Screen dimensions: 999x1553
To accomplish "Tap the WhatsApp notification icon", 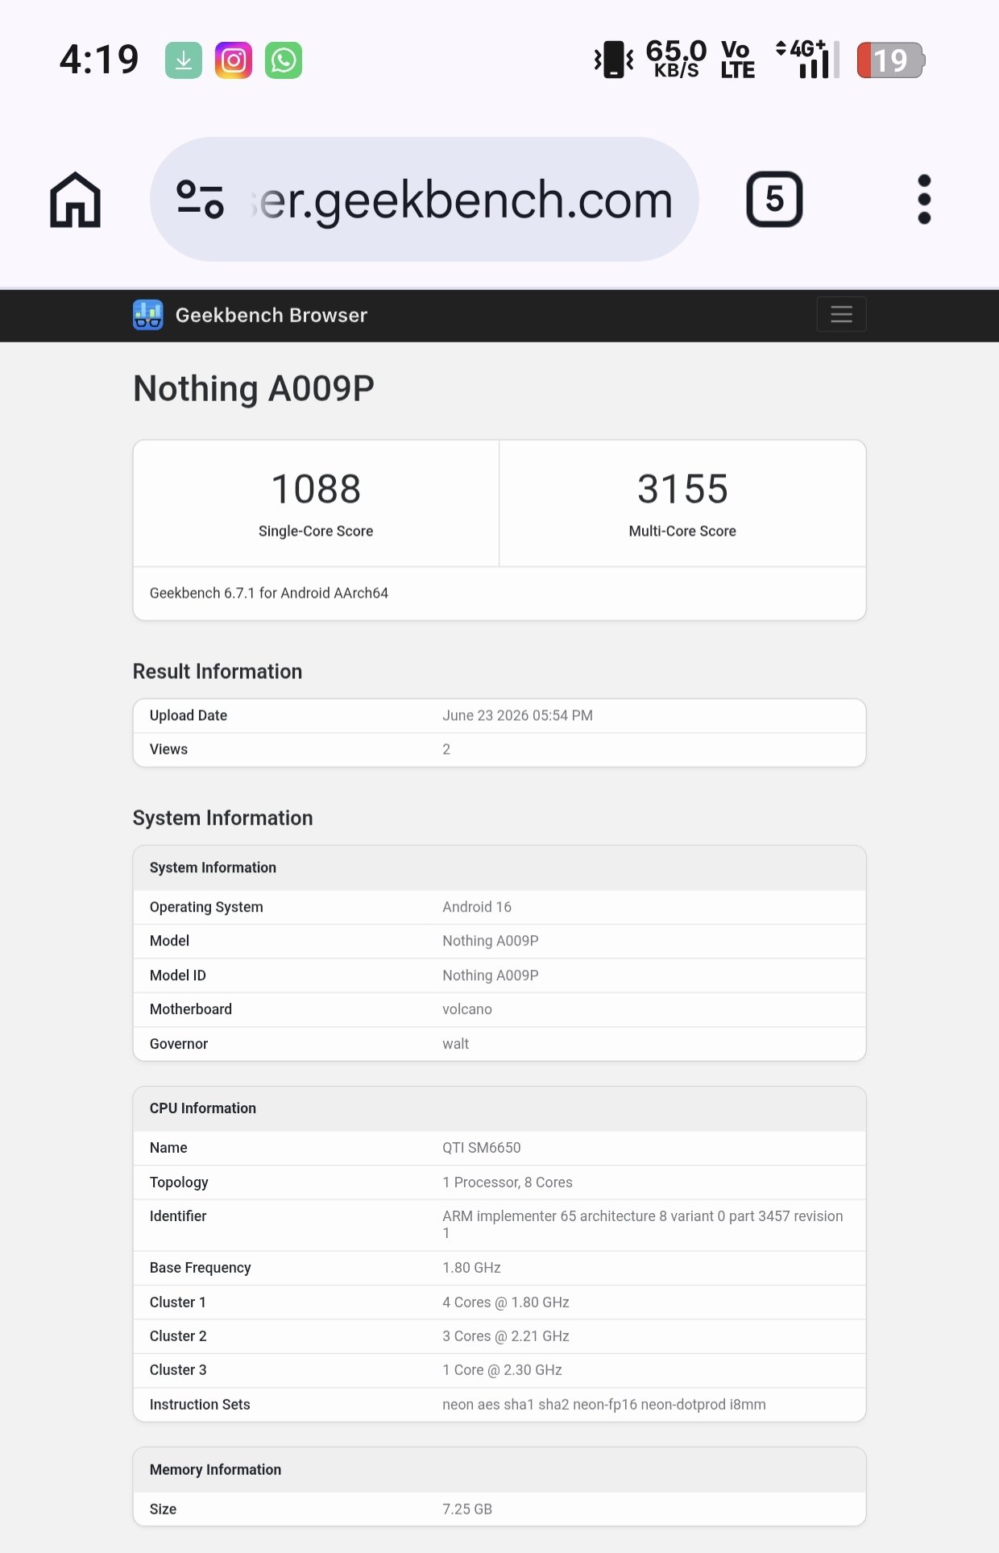I will 284,60.
